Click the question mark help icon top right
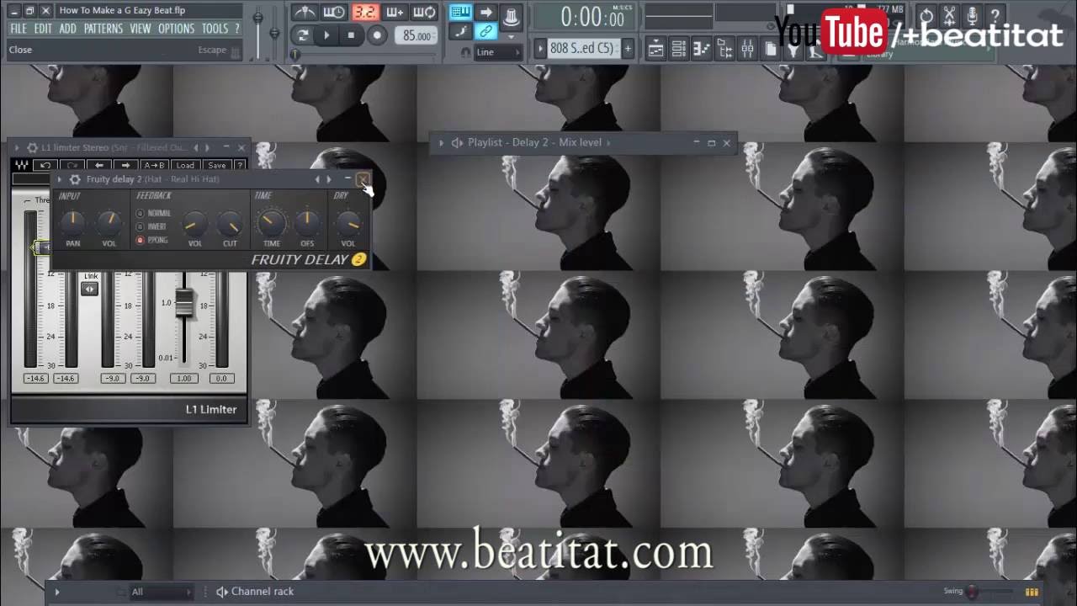1077x606 pixels. tap(995, 16)
